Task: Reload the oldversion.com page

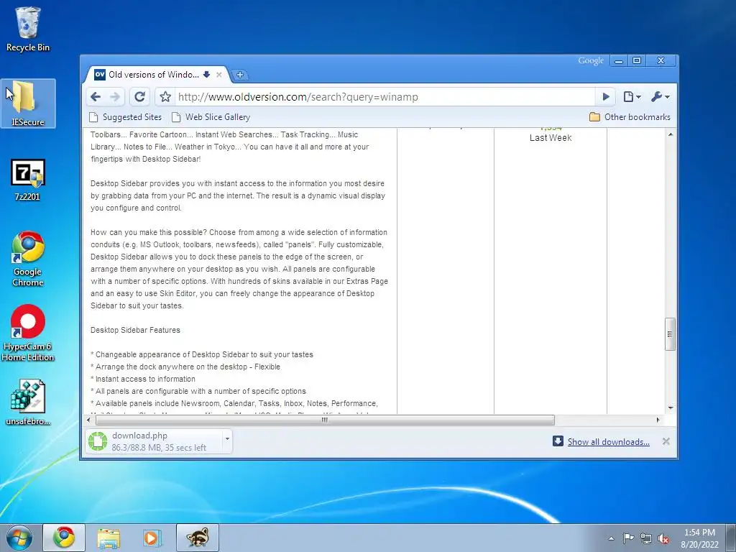Action: click(x=139, y=97)
